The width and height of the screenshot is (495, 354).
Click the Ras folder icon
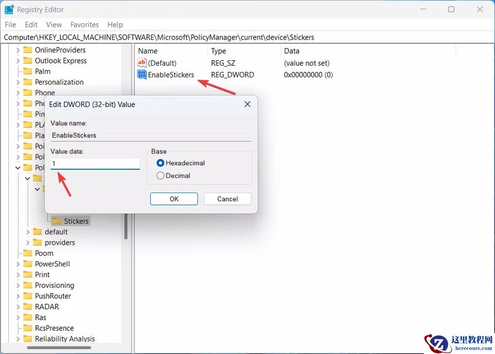click(28, 317)
